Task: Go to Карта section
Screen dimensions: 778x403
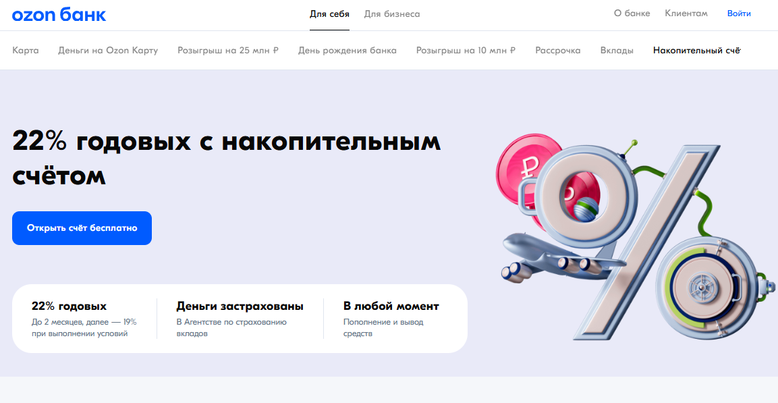Action: point(26,50)
